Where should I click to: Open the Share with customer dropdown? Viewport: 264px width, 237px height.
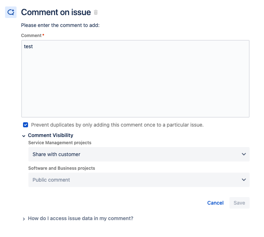click(139, 154)
